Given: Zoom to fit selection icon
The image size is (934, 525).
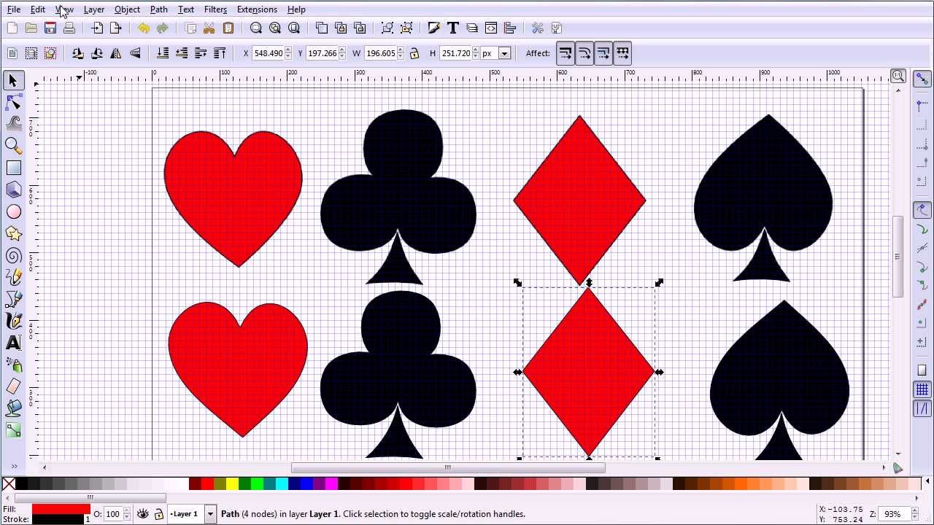Looking at the screenshot, I should tap(256, 28).
